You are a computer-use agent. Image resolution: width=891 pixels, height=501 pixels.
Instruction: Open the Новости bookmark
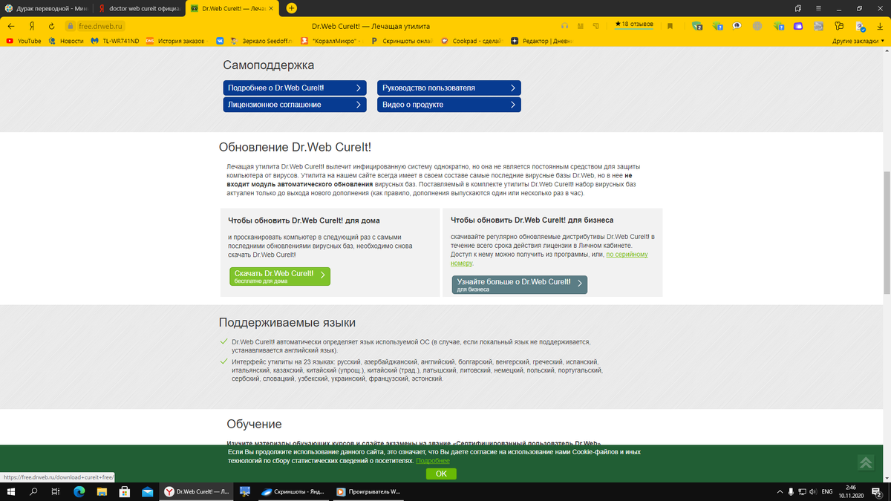(x=65, y=41)
